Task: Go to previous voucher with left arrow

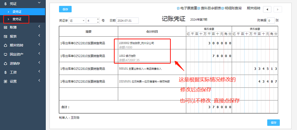Action: coord(267,9)
